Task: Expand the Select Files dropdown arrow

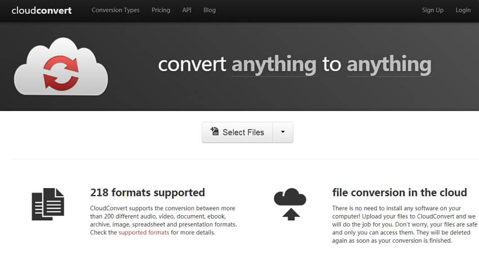Action: click(x=283, y=132)
